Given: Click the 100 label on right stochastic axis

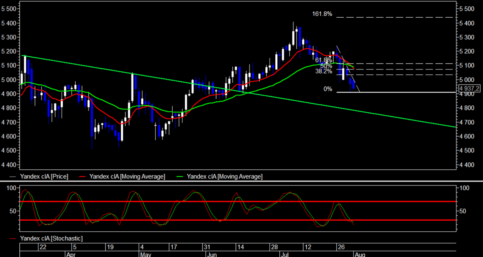Looking at the screenshot, I should click(x=465, y=188).
